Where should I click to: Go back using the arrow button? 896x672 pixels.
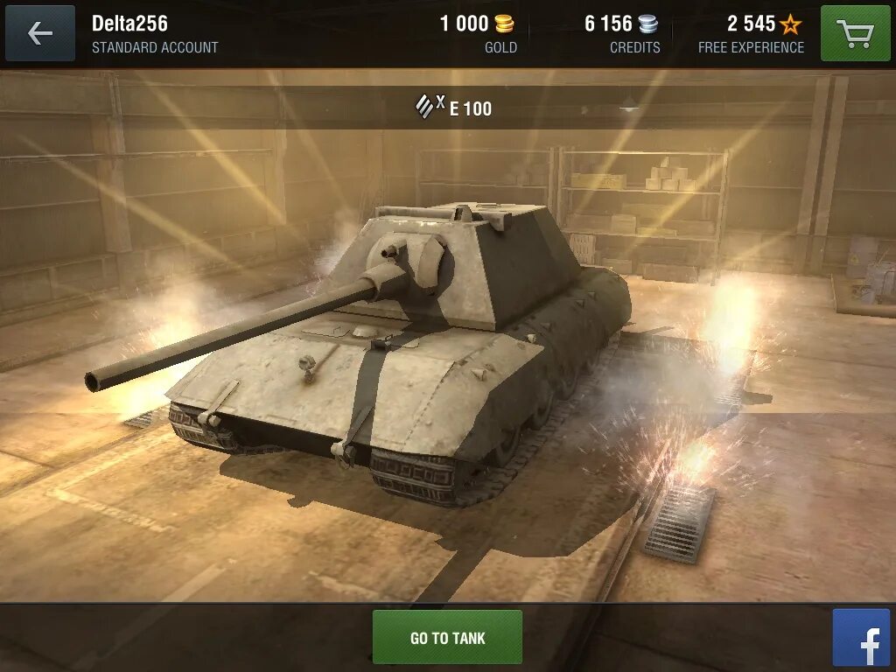[40, 33]
